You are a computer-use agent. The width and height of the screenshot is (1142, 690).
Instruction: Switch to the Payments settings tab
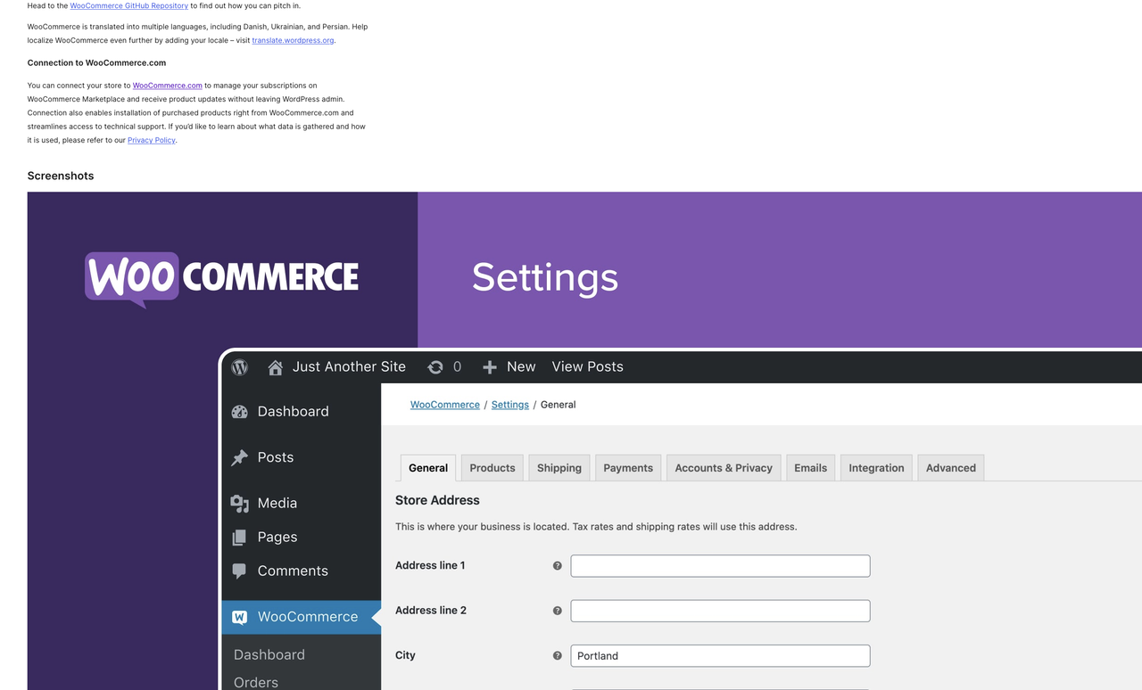(x=628, y=468)
